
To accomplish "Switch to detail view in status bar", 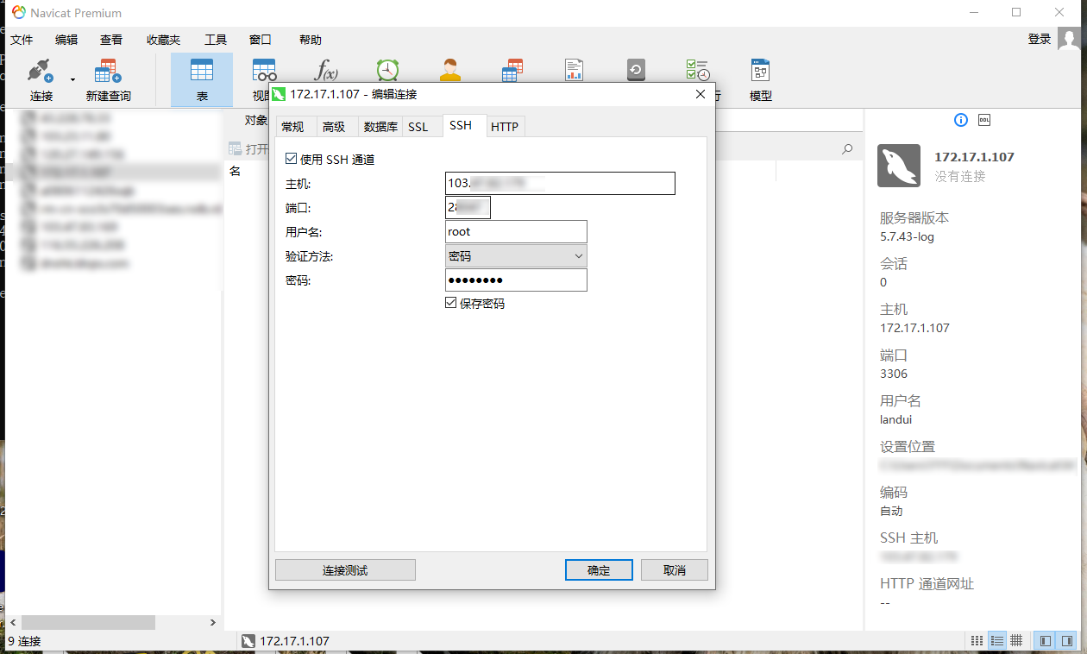I will tap(1017, 641).
